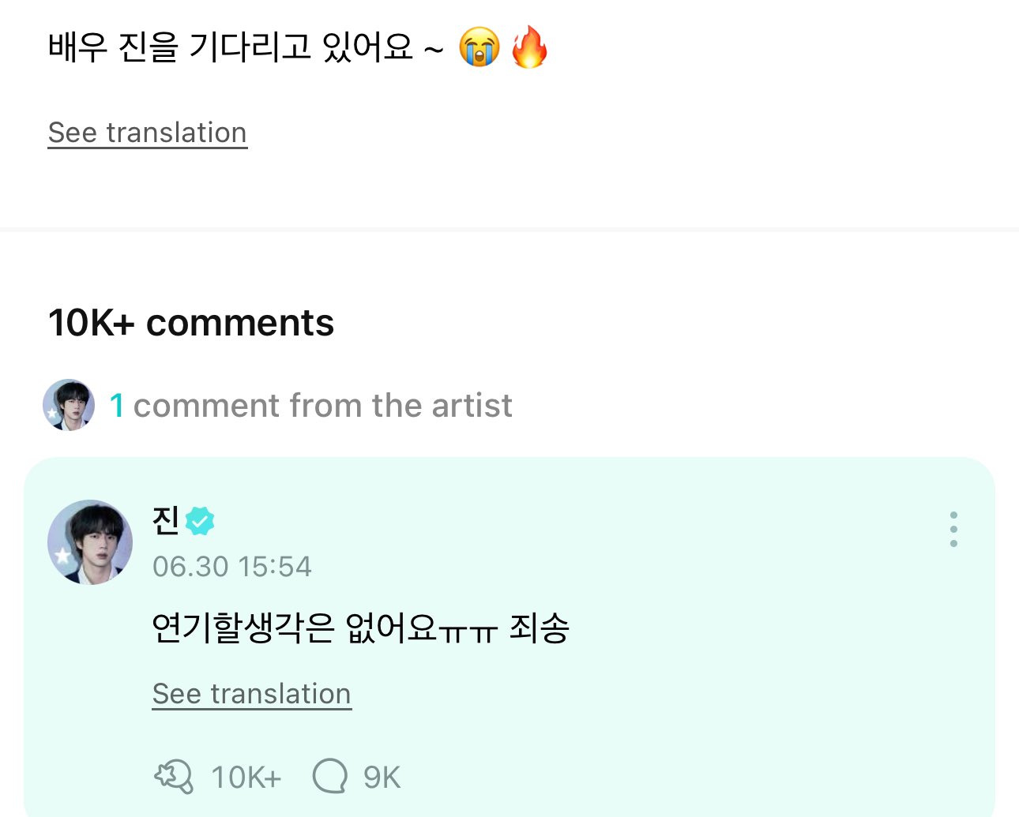Tap the small artist avatar above the comment
The width and height of the screenshot is (1019, 817).
point(69,405)
